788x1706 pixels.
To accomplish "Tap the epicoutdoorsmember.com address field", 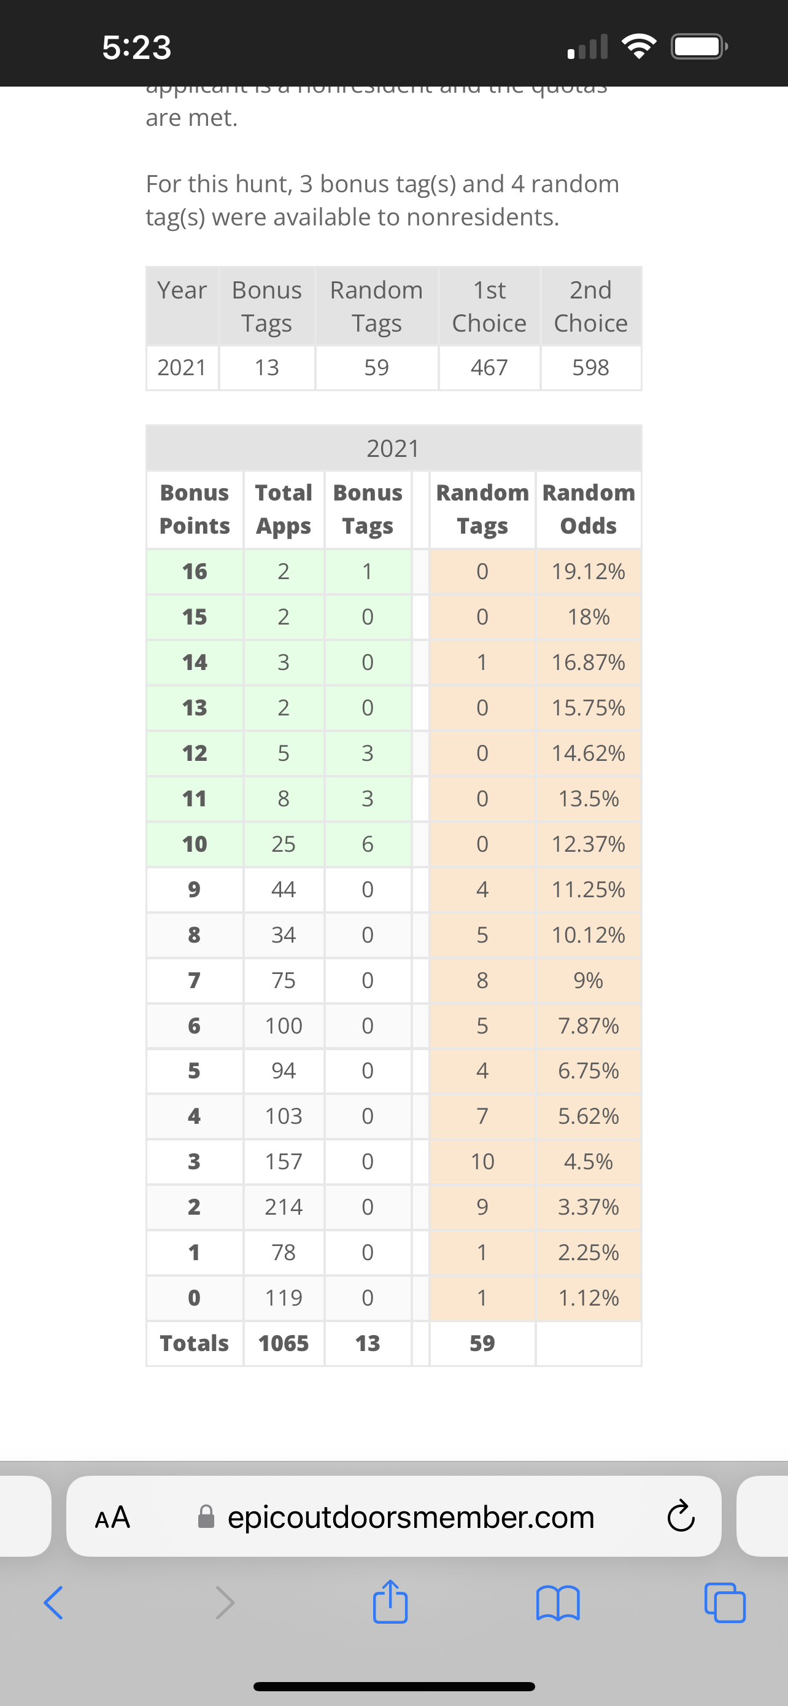I will click(393, 1516).
